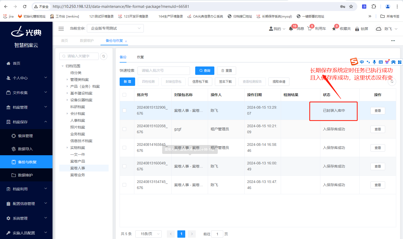403x239 pixels.
Task: Select the 备份 tab
Action: click(x=123, y=57)
